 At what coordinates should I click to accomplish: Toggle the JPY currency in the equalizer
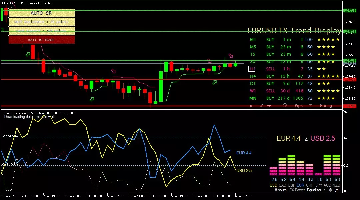point(319,185)
